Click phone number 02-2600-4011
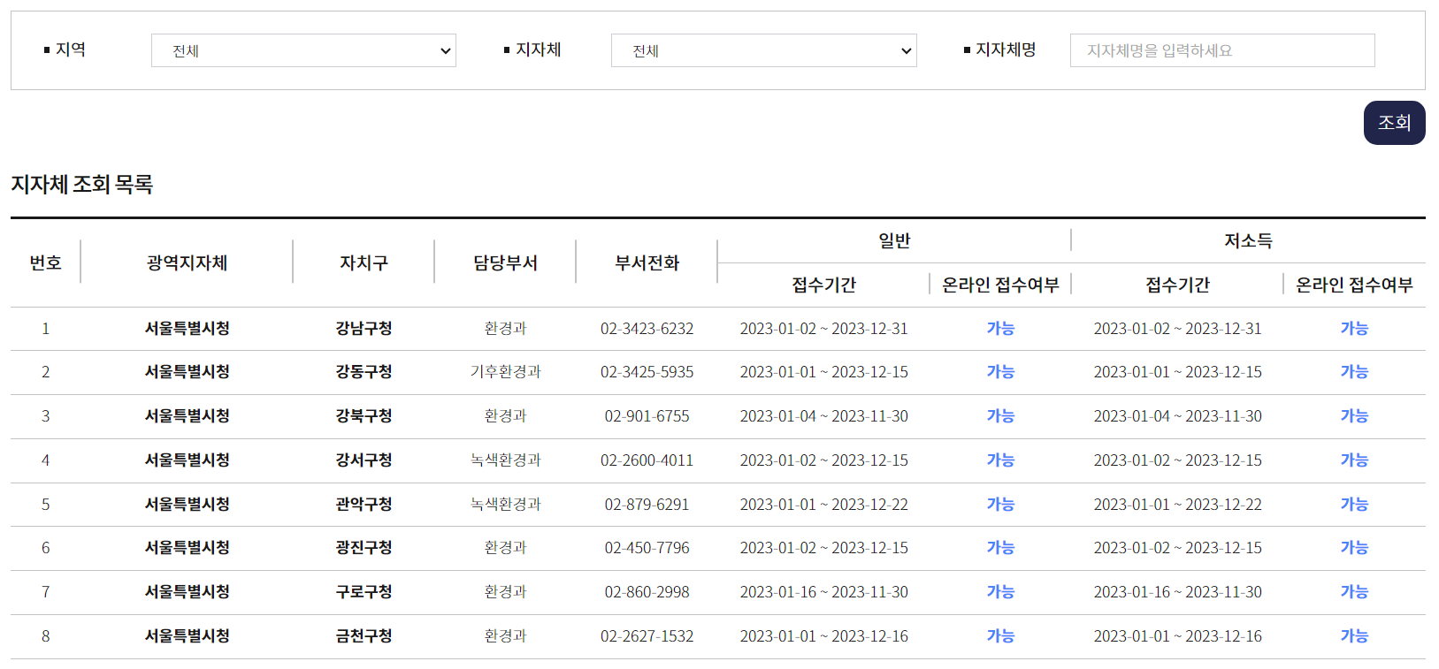 pos(647,460)
